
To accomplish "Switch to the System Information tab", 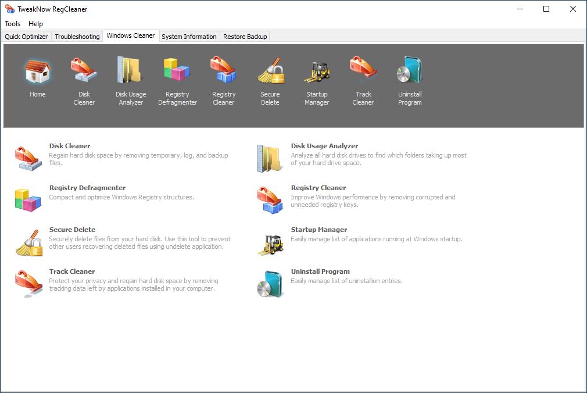I will (x=189, y=37).
